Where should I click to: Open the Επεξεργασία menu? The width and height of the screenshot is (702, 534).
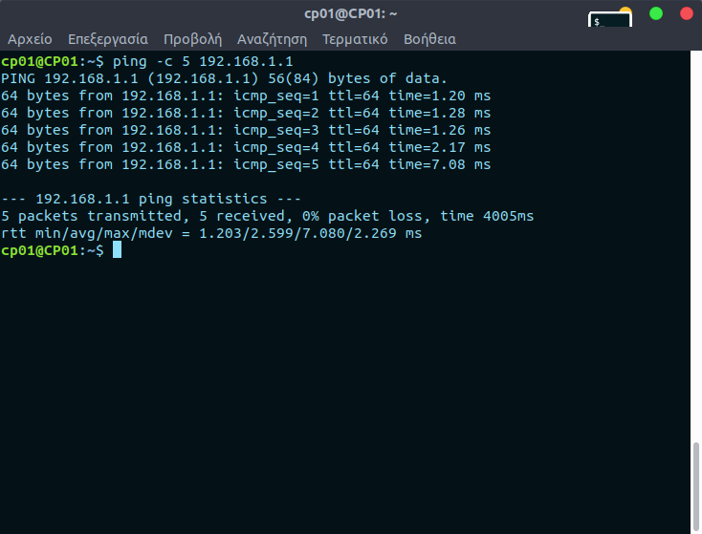click(x=107, y=39)
